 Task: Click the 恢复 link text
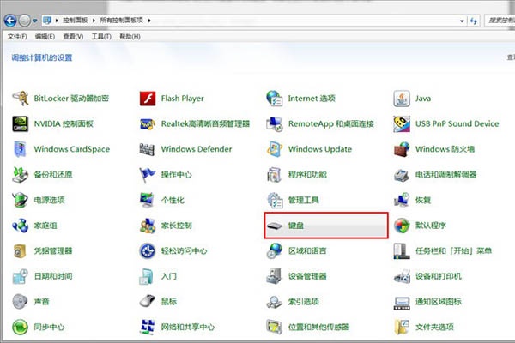[x=423, y=200]
